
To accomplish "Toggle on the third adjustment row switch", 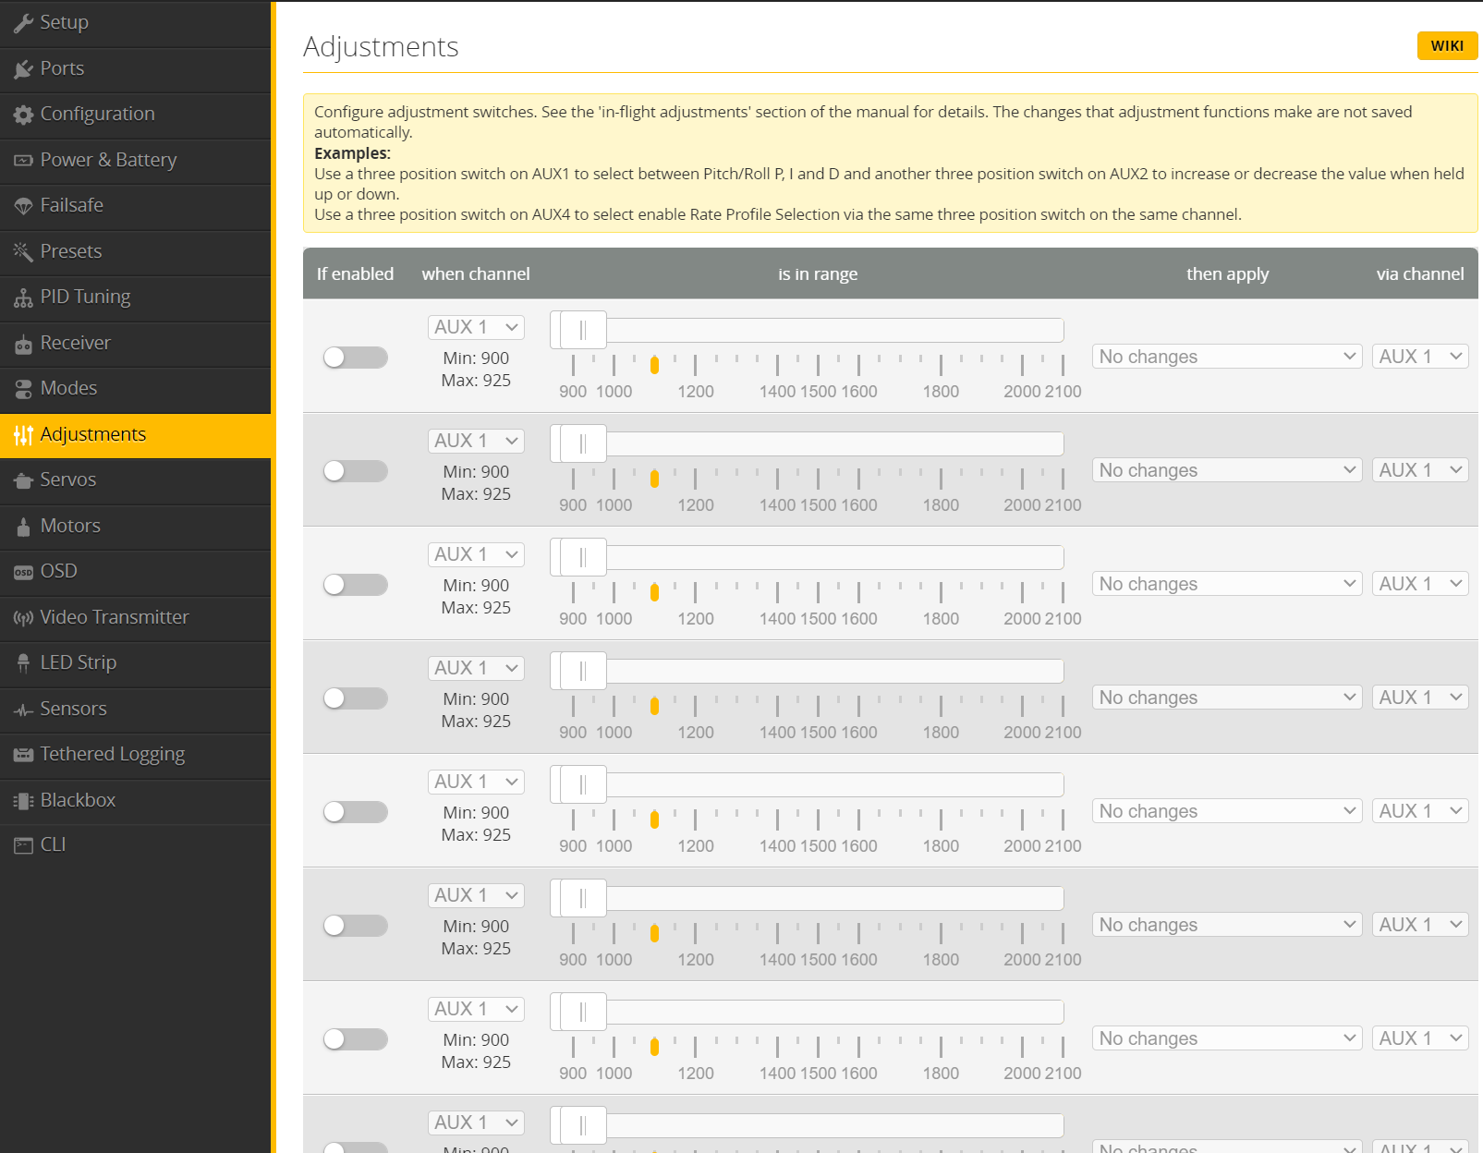I will pyautogui.click(x=355, y=585).
